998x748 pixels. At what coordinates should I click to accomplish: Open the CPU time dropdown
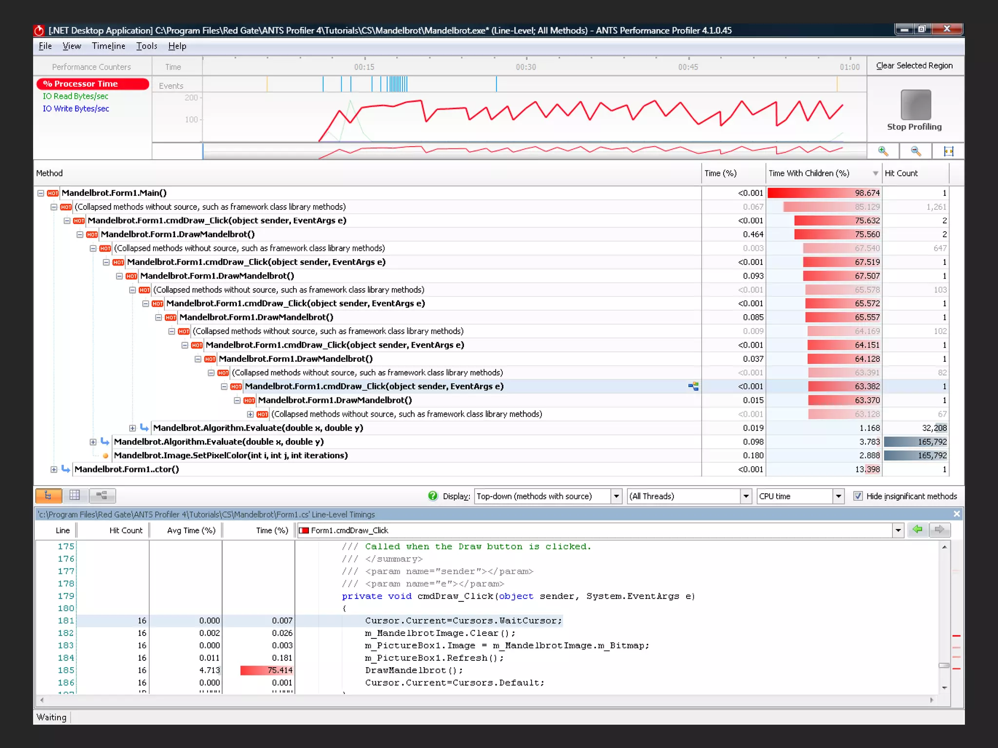(838, 496)
